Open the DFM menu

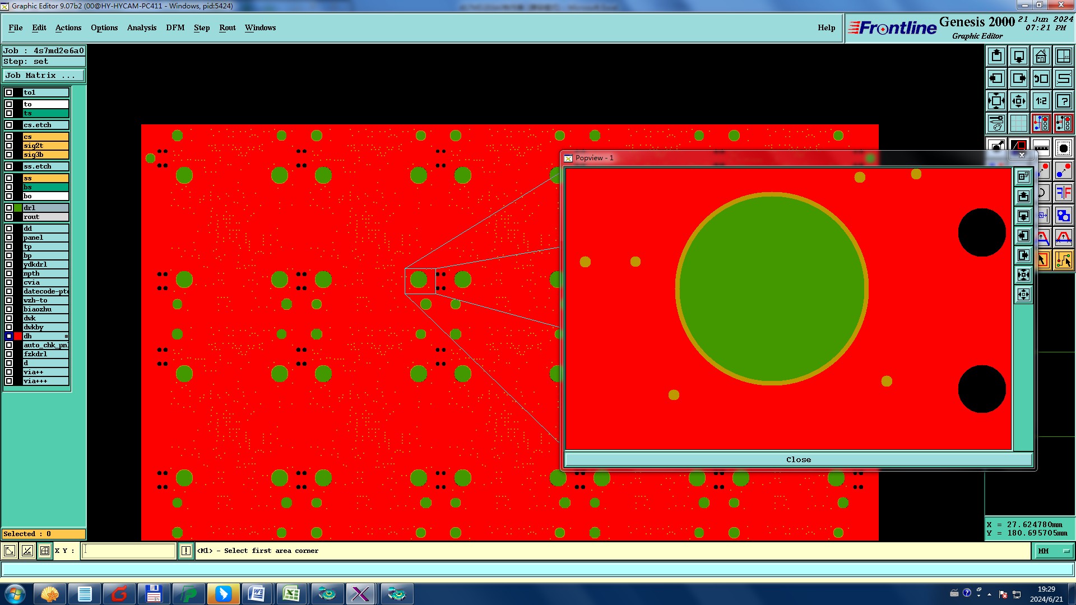(x=175, y=27)
